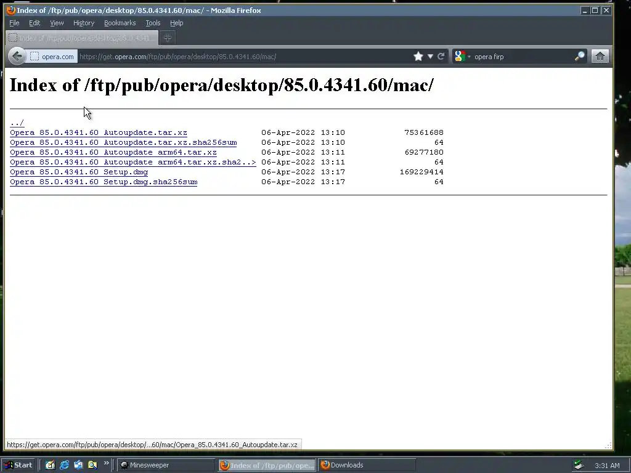Click the file size 75361688
This screenshot has width=631, height=473.
424,132
